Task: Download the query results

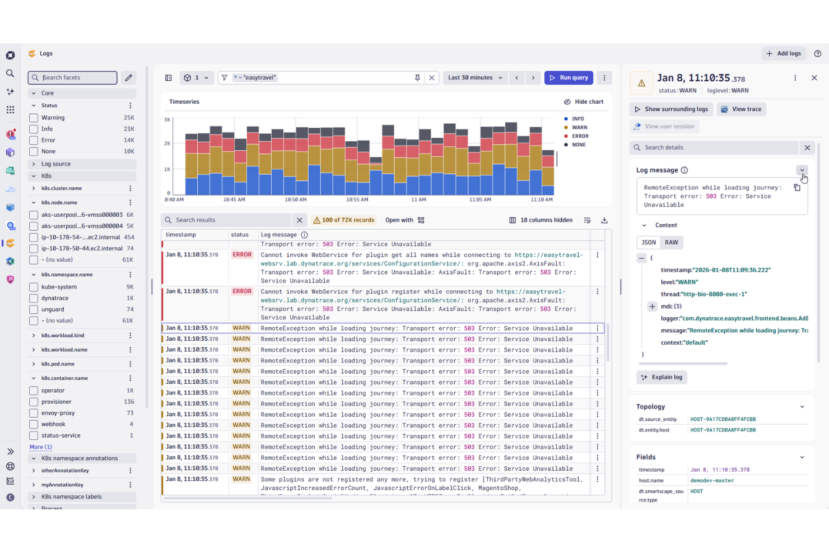Action: (x=604, y=220)
